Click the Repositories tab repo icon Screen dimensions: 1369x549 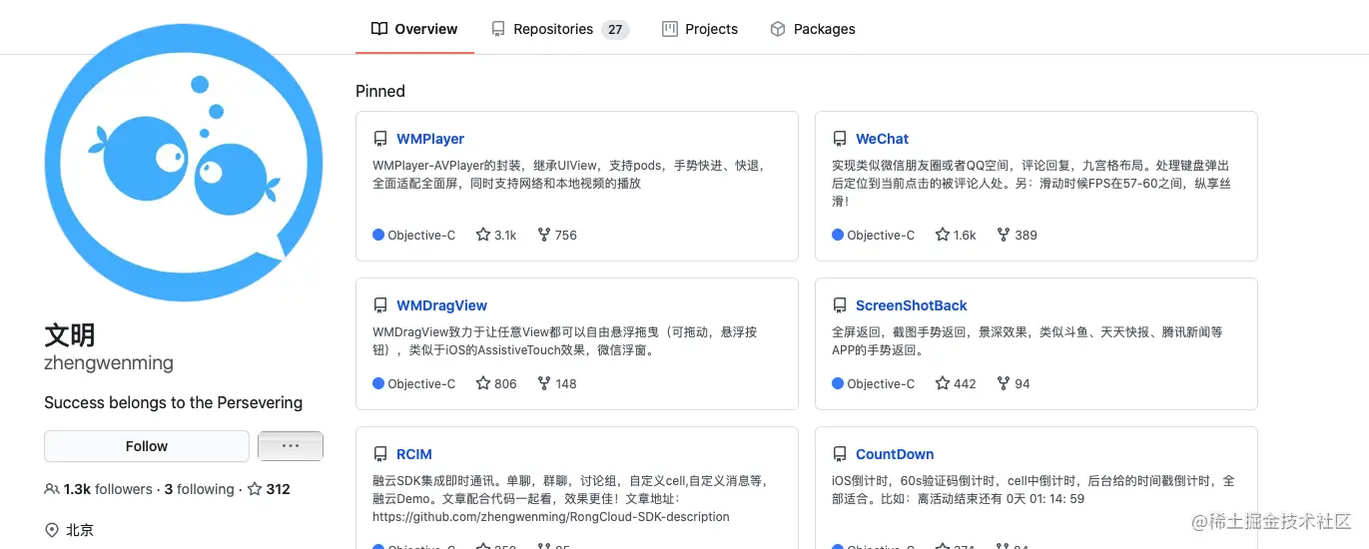[498, 29]
